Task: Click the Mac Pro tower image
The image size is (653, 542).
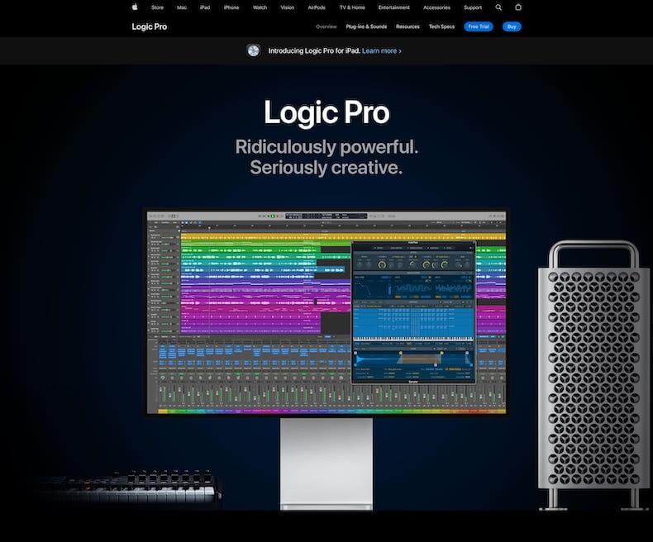Action: 593,374
